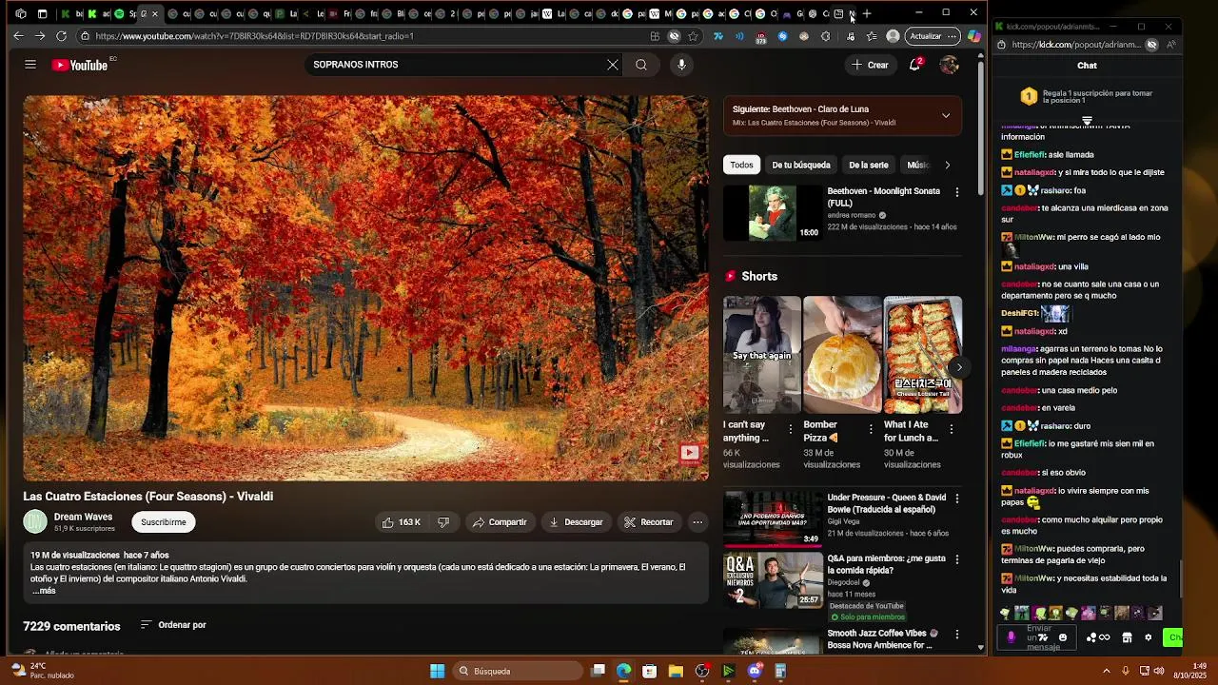1218x685 pixels.
Task: Start voice search with the microphone icon
Action: tap(681, 65)
